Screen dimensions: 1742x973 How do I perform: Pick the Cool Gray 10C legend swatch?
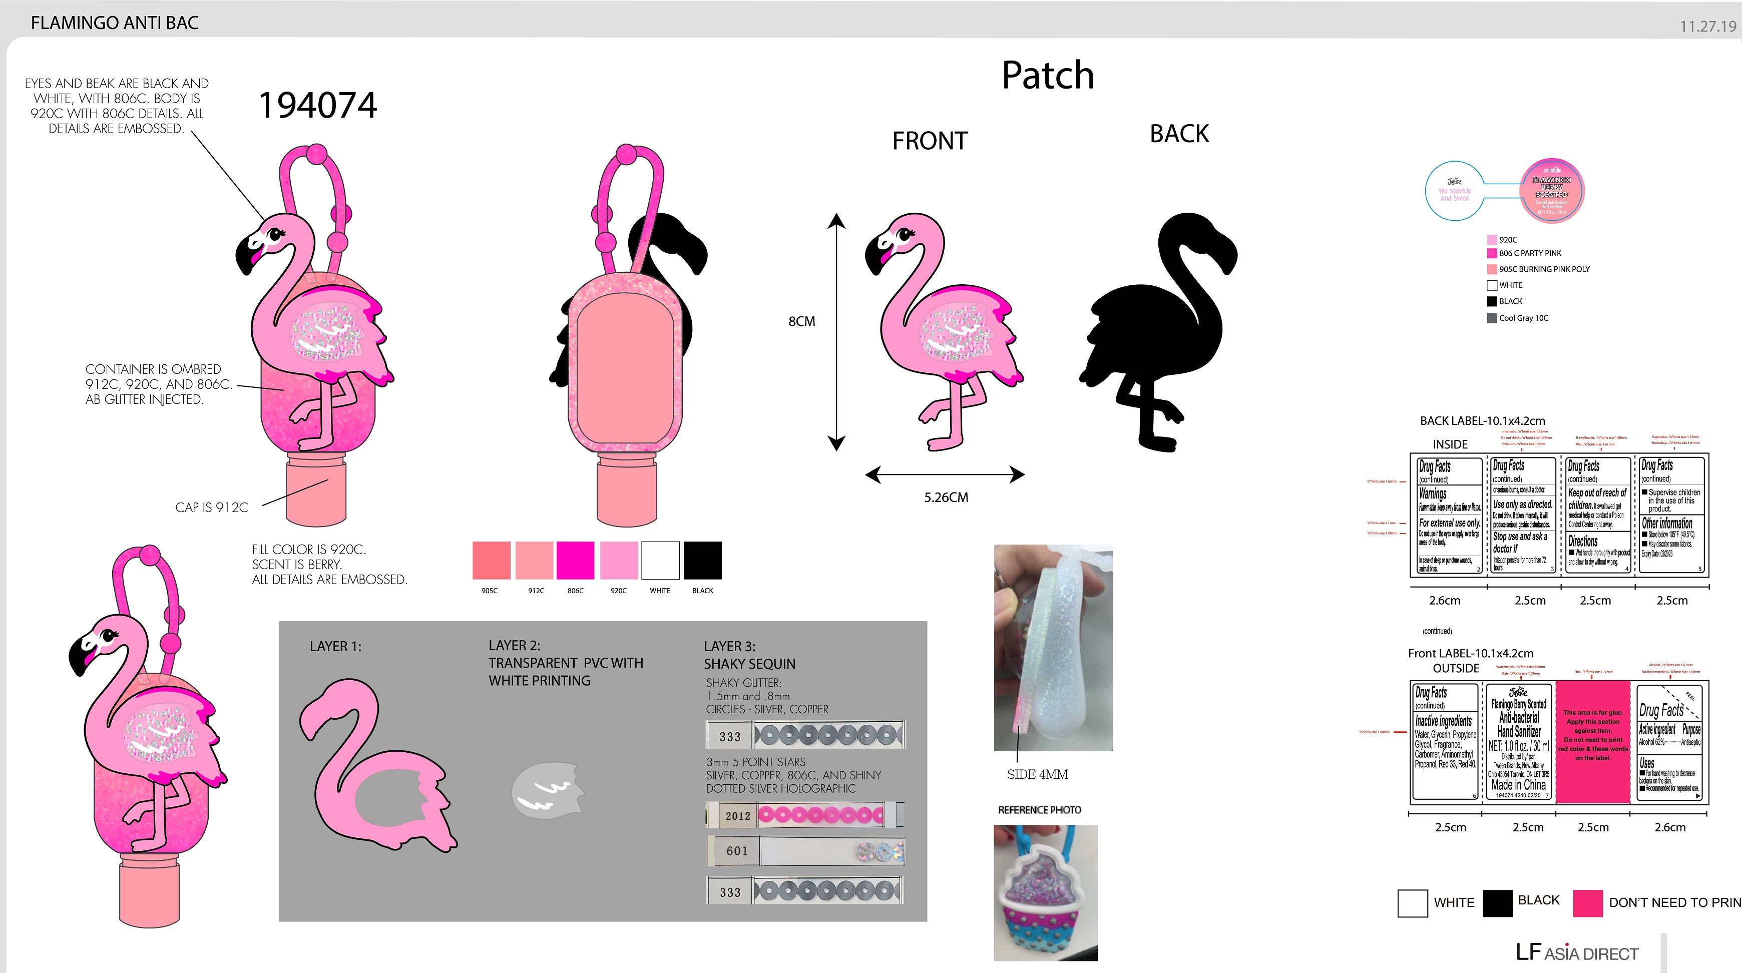[1492, 318]
